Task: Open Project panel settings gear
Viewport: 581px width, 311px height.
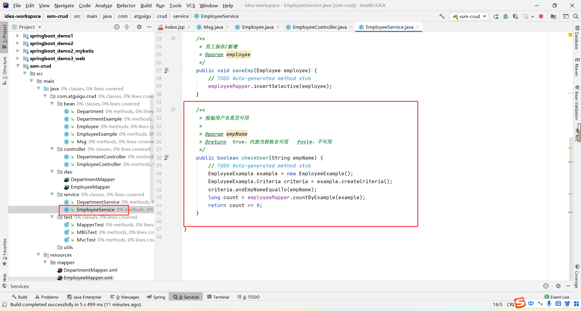Action: pos(139,27)
